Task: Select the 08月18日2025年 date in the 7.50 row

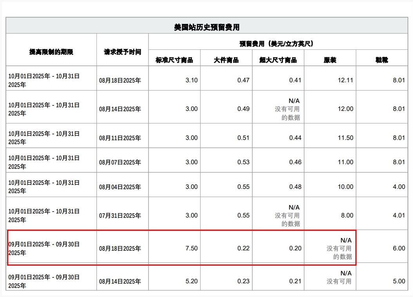Action: click(x=120, y=248)
